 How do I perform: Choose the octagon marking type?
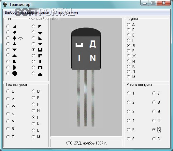(x=8, y=73)
